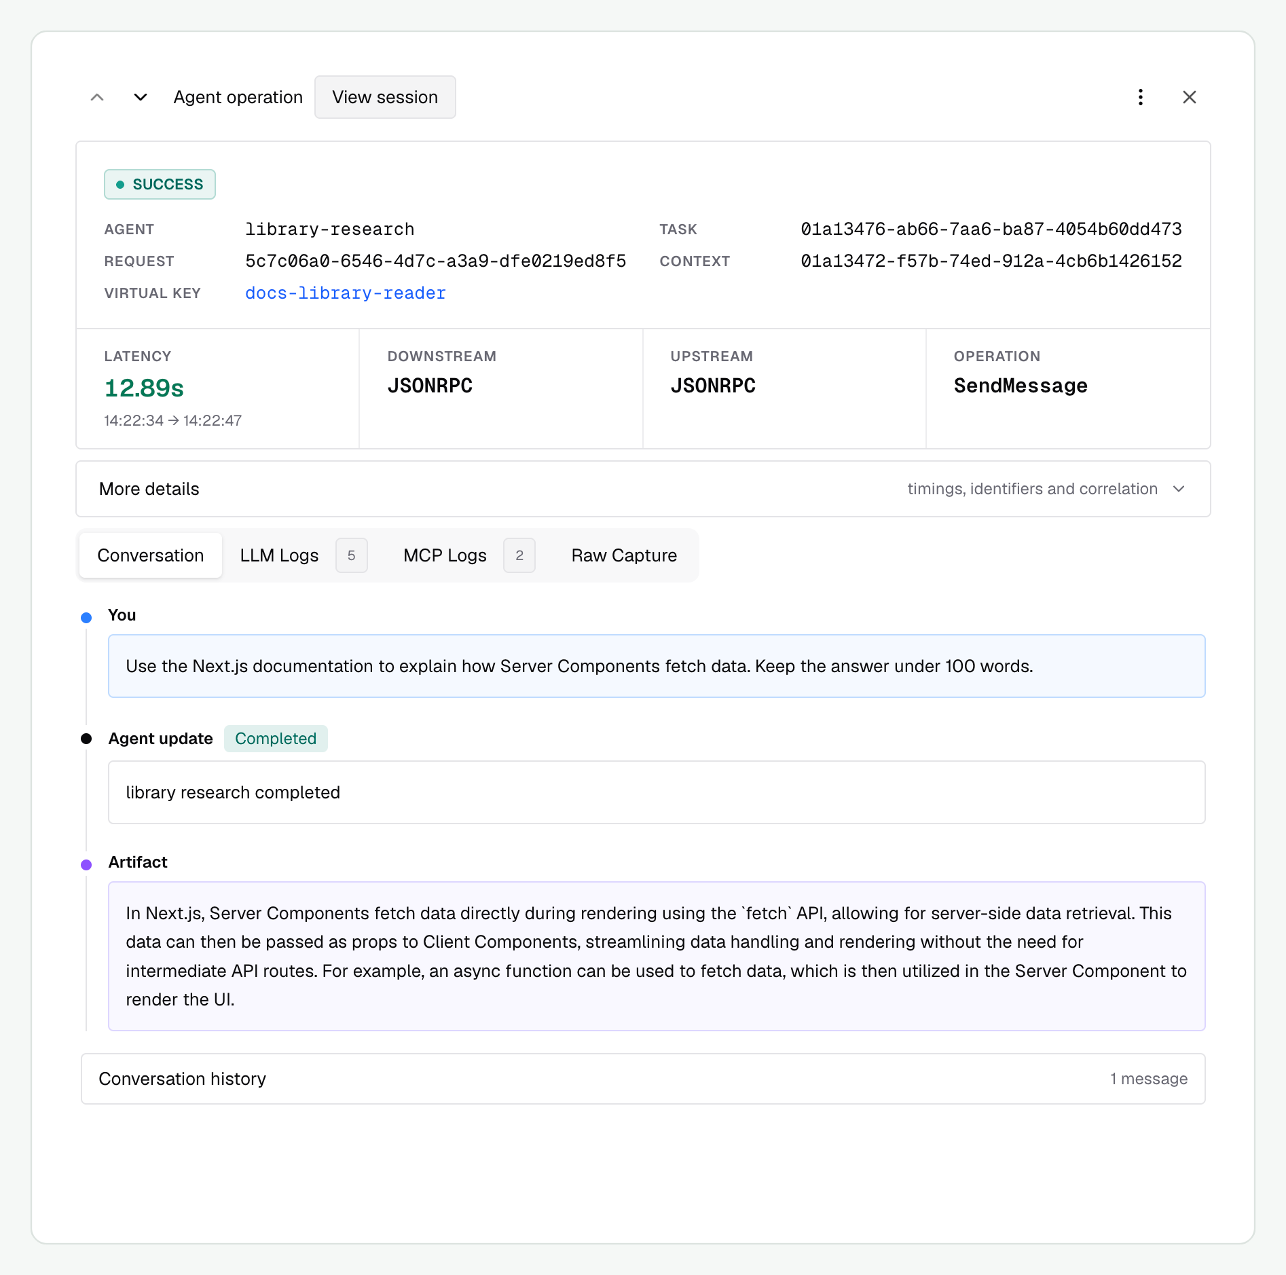Click the latency value 12.89s
1286x1275 pixels.
click(144, 388)
